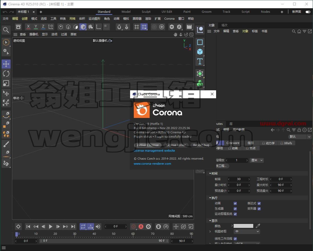Open the Object Manager search icon

[x=294, y=31]
